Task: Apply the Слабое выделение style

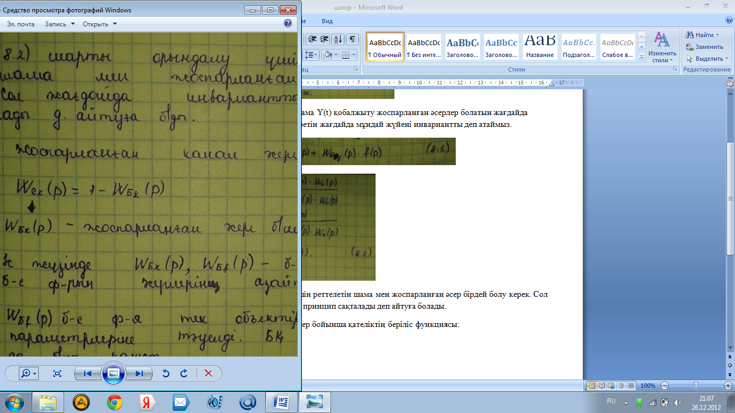Action: (617, 47)
